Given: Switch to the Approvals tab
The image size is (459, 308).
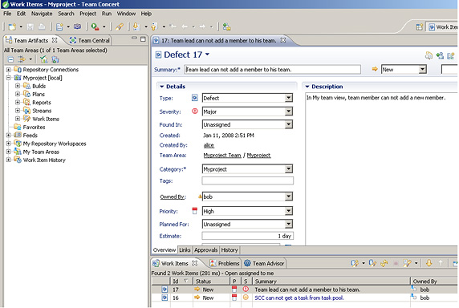Looking at the screenshot, I should (206, 250).
